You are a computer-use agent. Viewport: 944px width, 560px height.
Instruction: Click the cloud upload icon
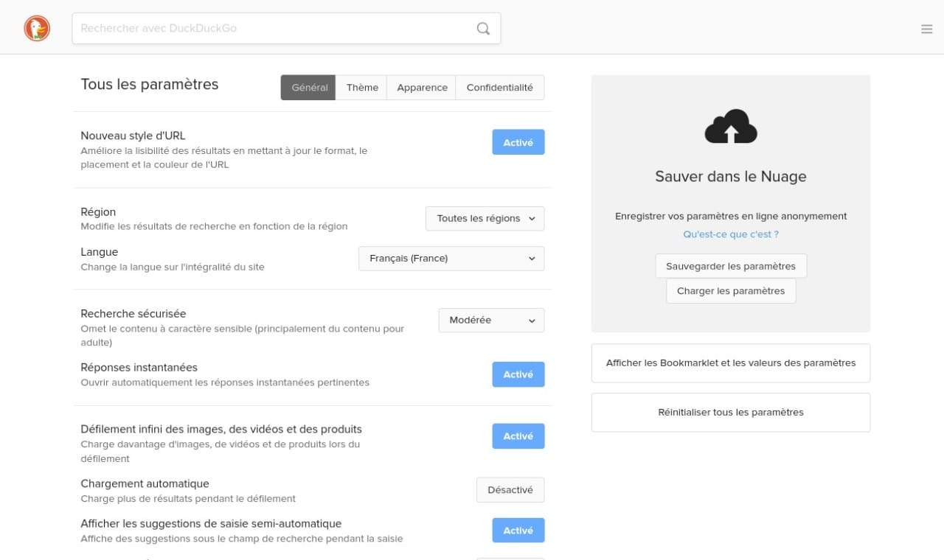[730, 127]
